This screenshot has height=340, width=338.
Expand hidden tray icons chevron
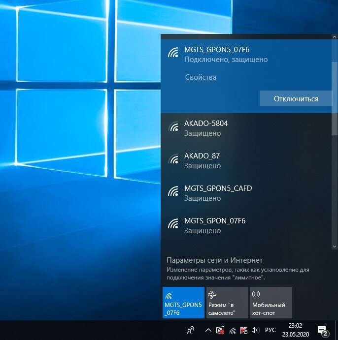click(208, 330)
